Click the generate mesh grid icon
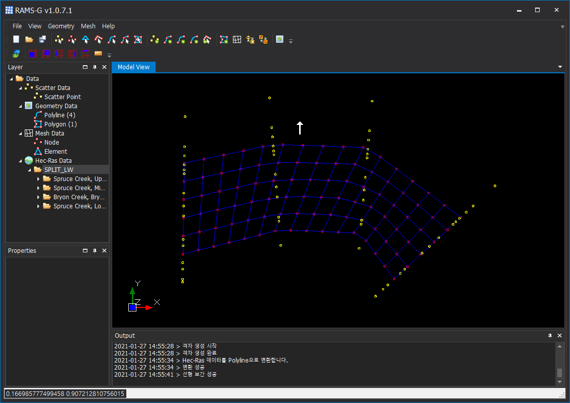The height and width of the screenshot is (403, 570). [237, 39]
